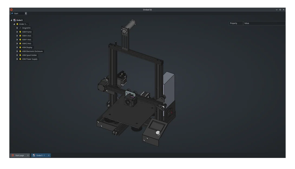Click the Start page tab icon

click(x=13, y=155)
